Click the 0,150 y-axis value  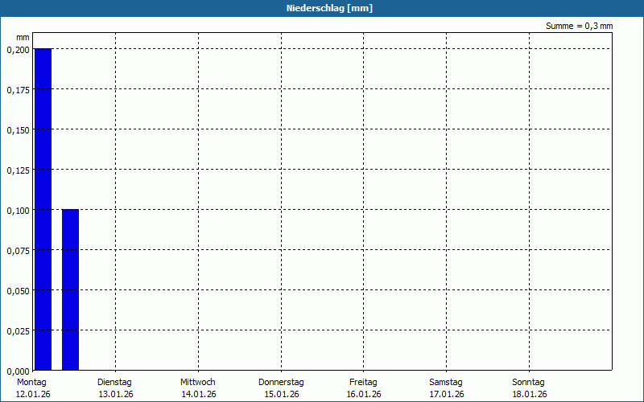coord(19,130)
